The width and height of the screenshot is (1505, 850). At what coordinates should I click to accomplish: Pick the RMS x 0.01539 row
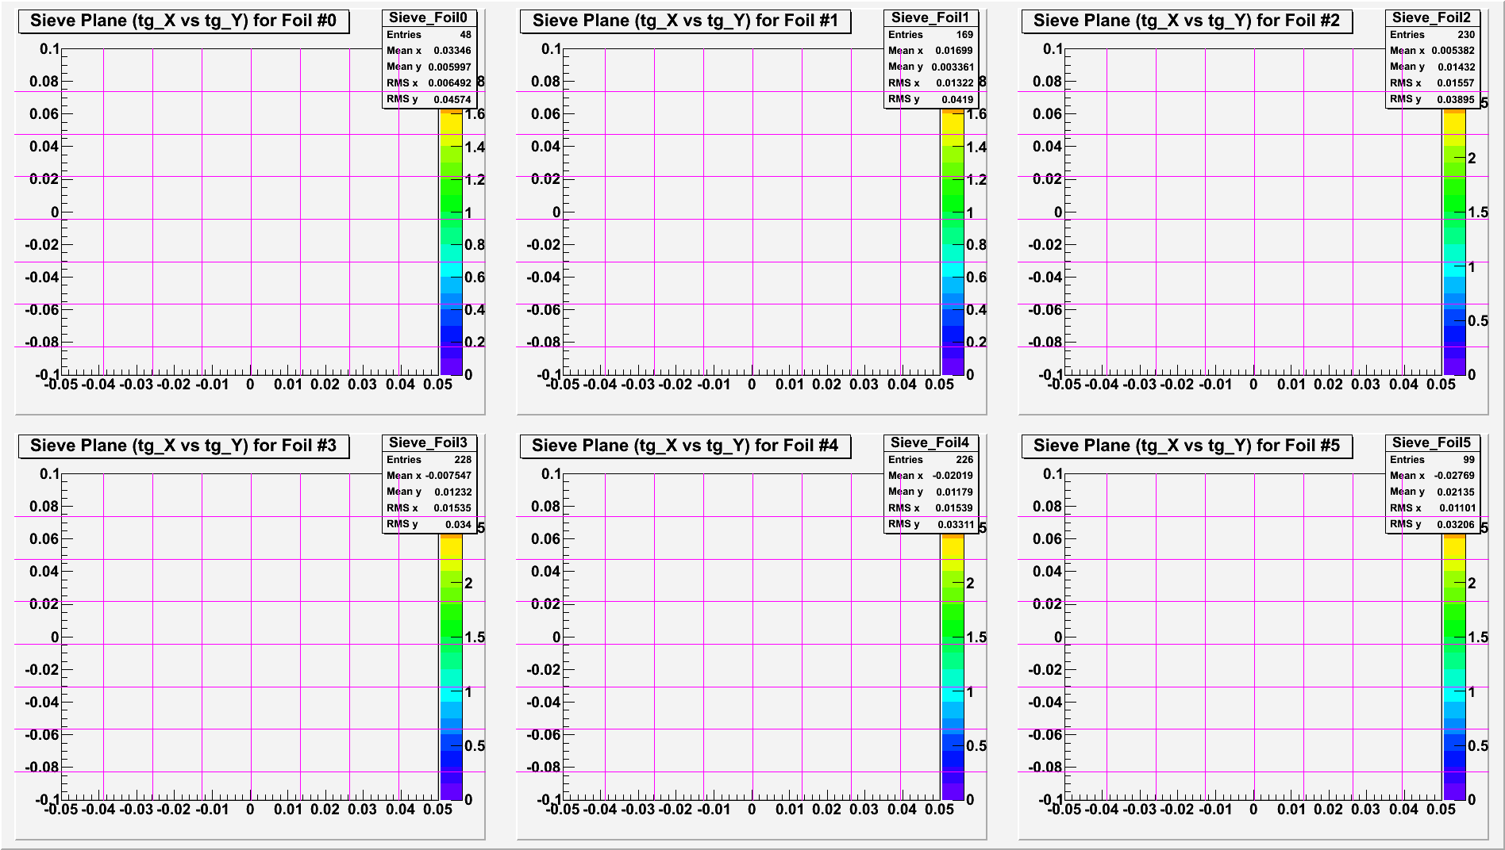point(930,508)
